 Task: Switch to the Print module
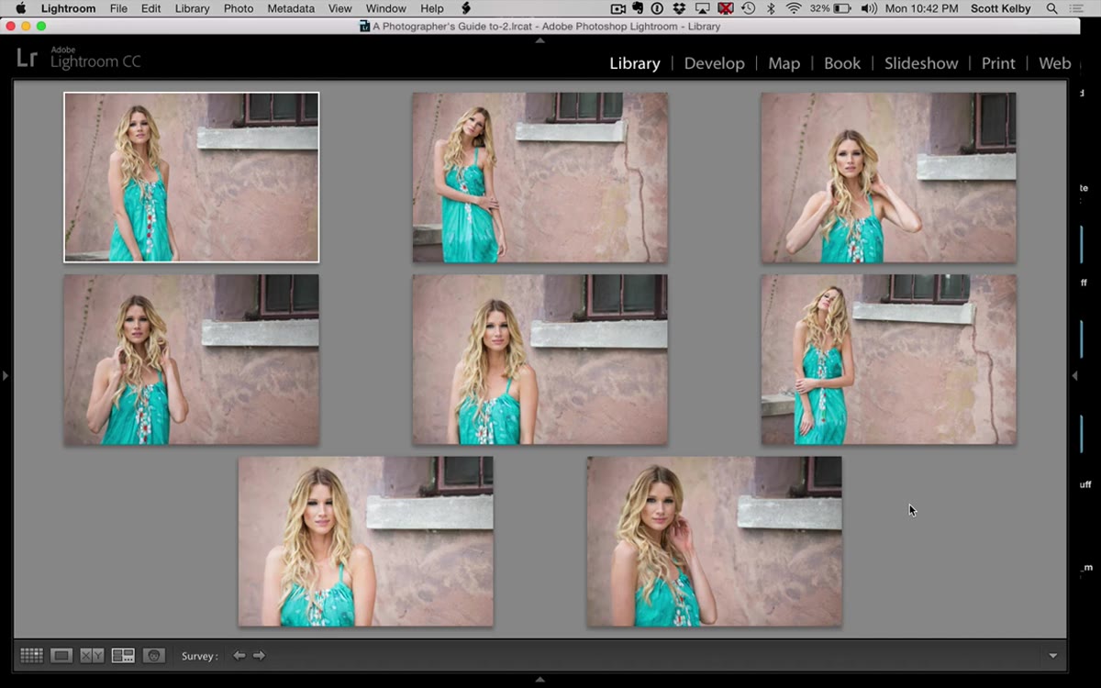(998, 63)
